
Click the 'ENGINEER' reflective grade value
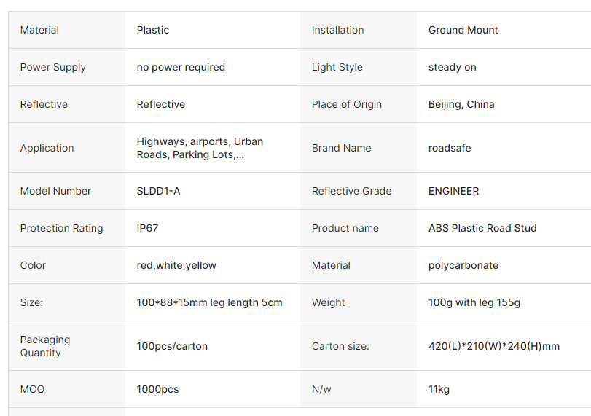pos(453,191)
